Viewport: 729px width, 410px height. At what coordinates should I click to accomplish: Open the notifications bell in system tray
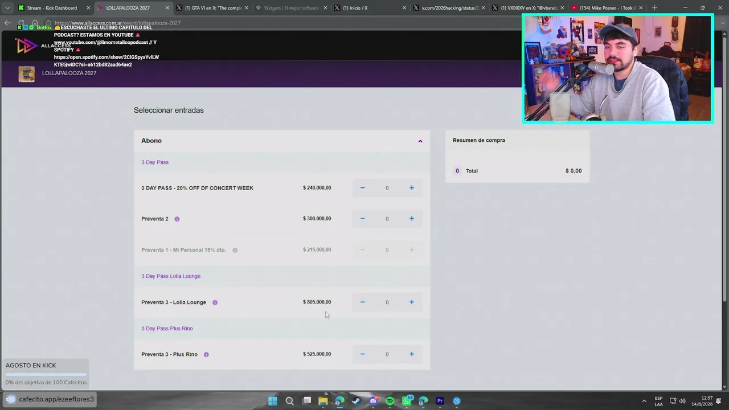pos(719,401)
